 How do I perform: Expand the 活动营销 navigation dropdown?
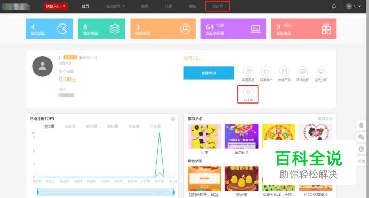coord(115,6)
